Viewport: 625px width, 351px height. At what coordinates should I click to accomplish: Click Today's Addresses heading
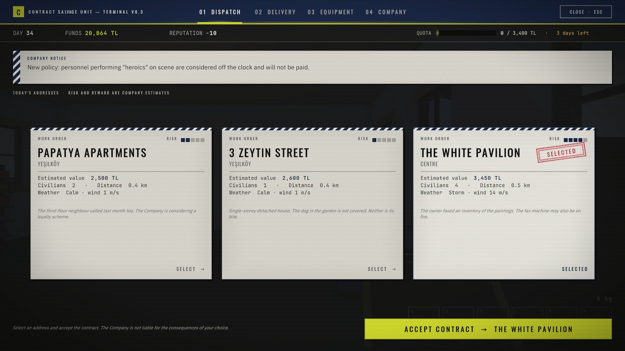36,93
